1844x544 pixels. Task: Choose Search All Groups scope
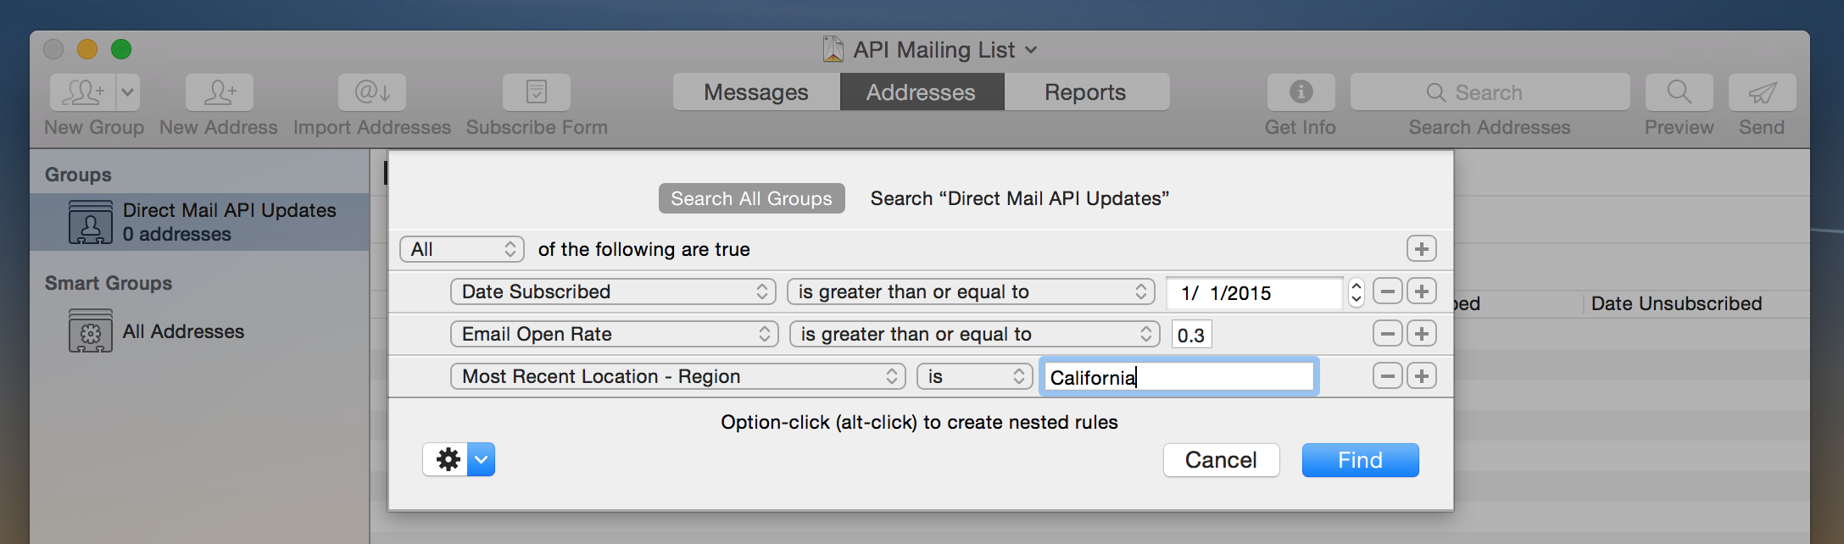(x=752, y=198)
